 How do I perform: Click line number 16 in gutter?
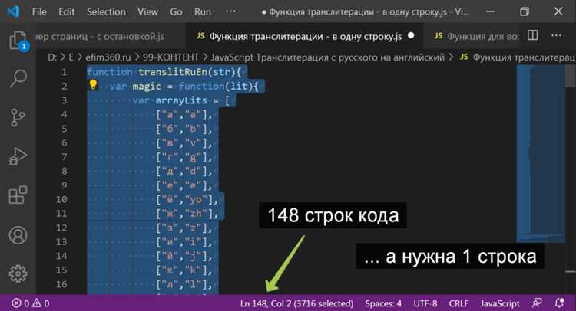(x=61, y=284)
